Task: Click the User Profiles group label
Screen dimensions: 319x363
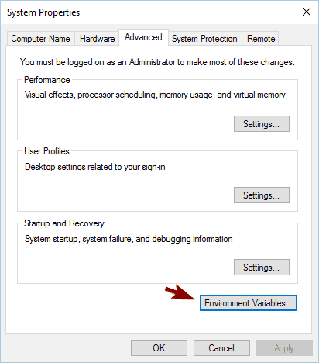Action: tap(46, 151)
